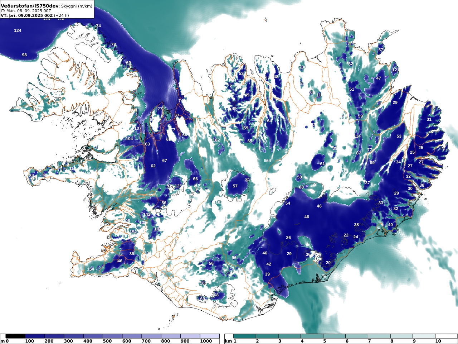
Task: Click the visibility value '48' on the map
Action: coord(276,77)
